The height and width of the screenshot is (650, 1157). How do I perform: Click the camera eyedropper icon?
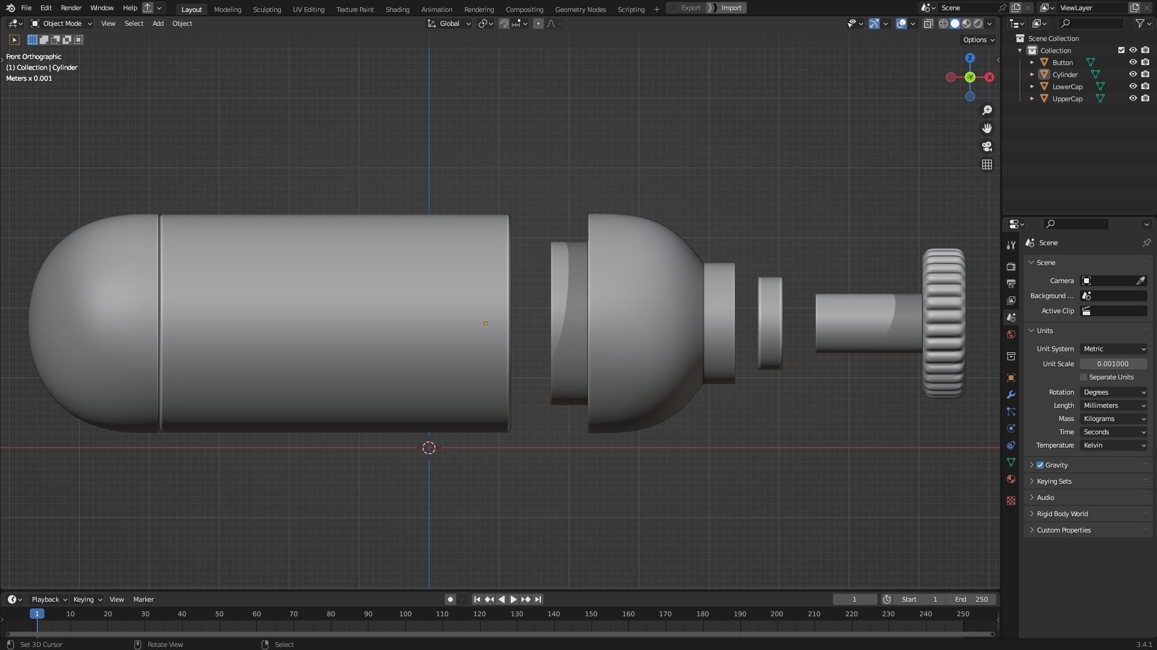pos(1141,281)
